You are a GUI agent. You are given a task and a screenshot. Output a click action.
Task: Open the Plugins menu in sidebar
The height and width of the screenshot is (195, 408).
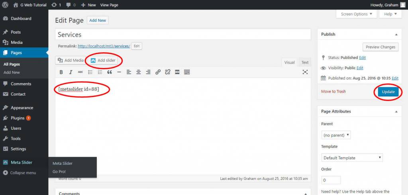18,118
